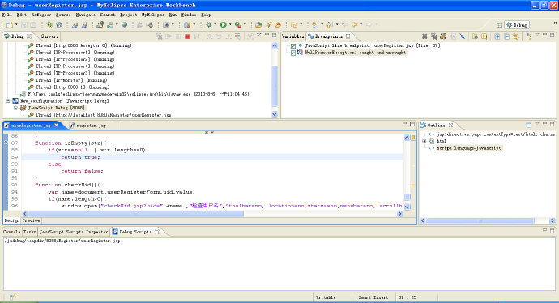
Task: Click the Remove Selected Breakpoints icon
Action: (425, 36)
